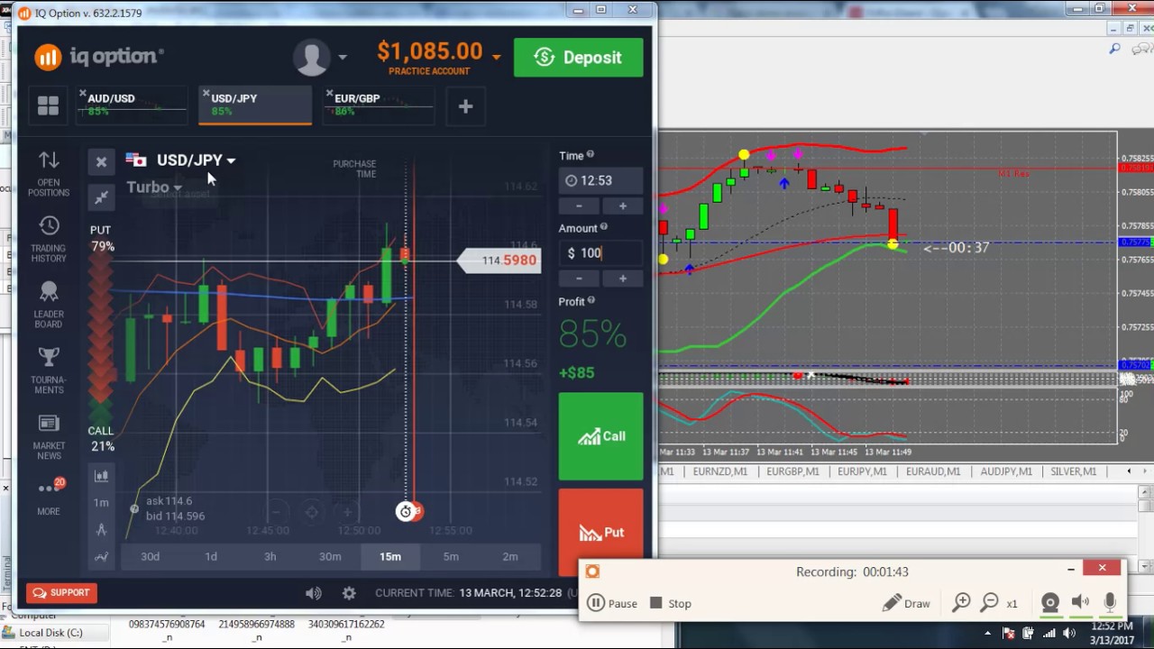The height and width of the screenshot is (649, 1154).
Task: Open the Tournaments section
Action: pyautogui.click(x=49, y=370)
